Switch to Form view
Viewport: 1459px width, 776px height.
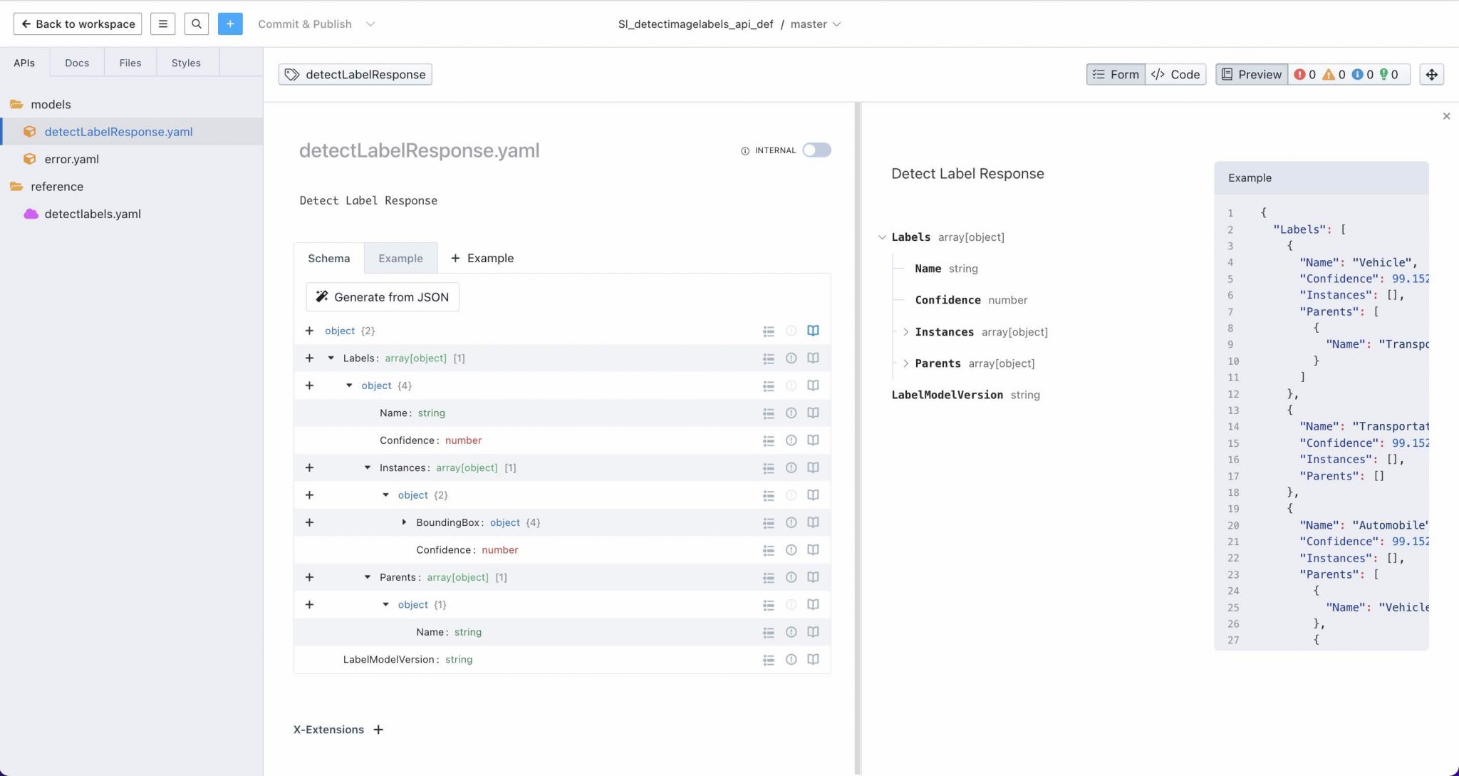(1116, 74)
